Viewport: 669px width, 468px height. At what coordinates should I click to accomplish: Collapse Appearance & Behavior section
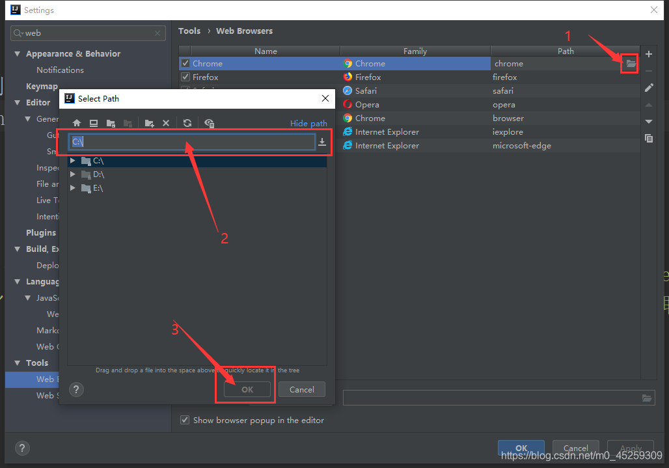click(x=18, y=54)
